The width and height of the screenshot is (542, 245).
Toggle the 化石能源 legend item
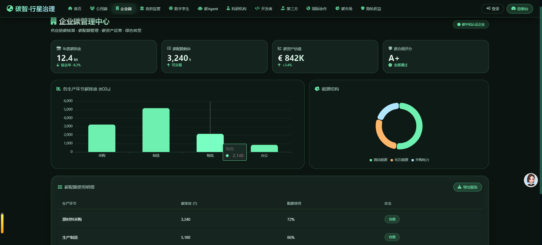(x=399, y=160)
